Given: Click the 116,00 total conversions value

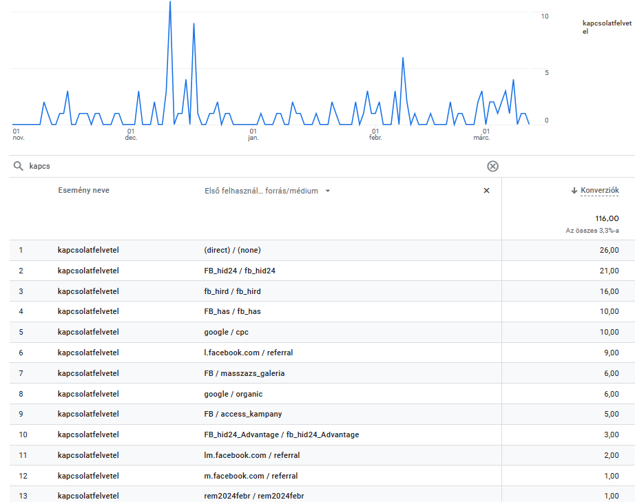Looking at the screenshot, I should (607, 218).
